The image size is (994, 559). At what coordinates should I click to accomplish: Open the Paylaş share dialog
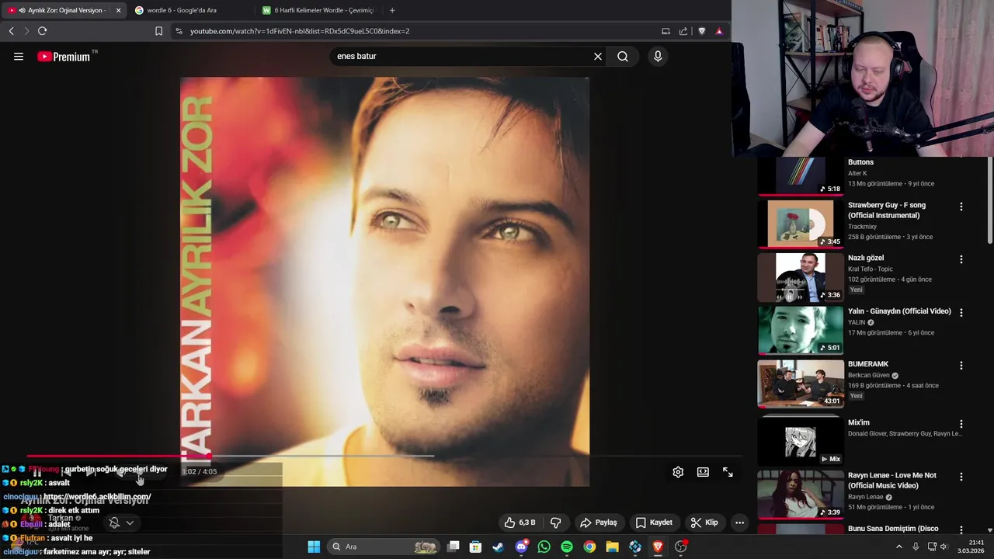click(x=599, y=523)
